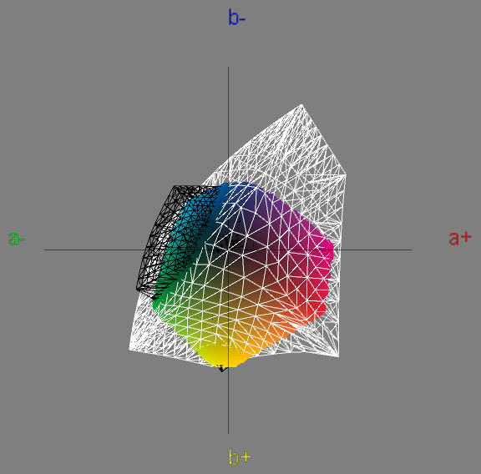Screen dimensions: 481x474
Task: Click the small black marker below yellow tip
Action: (221, 369)
